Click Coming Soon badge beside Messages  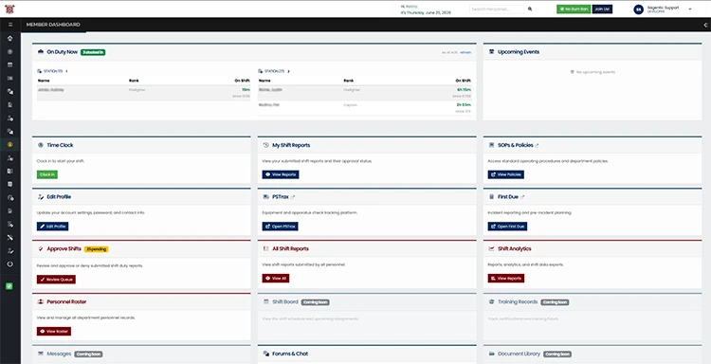tap(88, 354)
